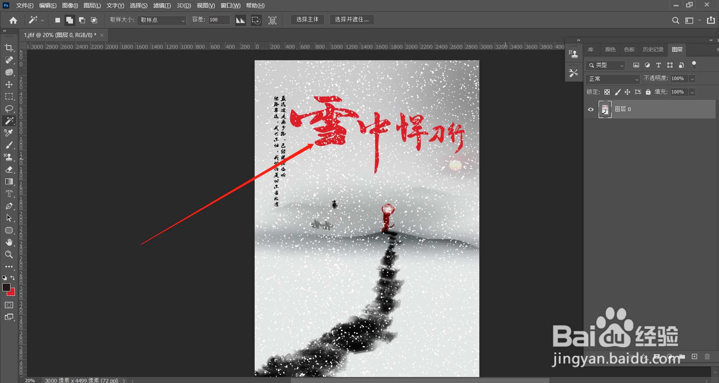The image size is (719, 383).
Task: Select the Pen tool
Action: click(9, 206)
